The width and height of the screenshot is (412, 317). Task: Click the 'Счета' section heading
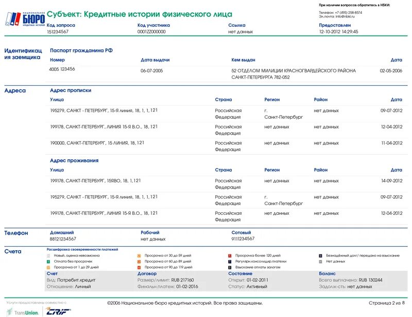click(x=13, y=251)
